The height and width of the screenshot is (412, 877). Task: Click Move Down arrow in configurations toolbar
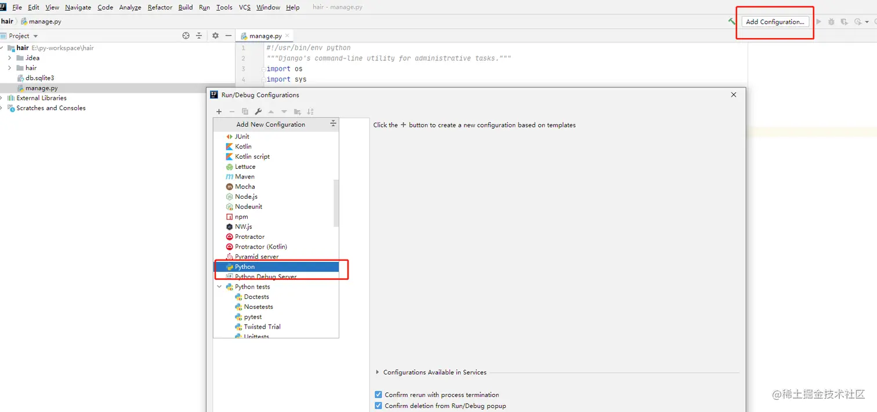click(x=284, y=111)
